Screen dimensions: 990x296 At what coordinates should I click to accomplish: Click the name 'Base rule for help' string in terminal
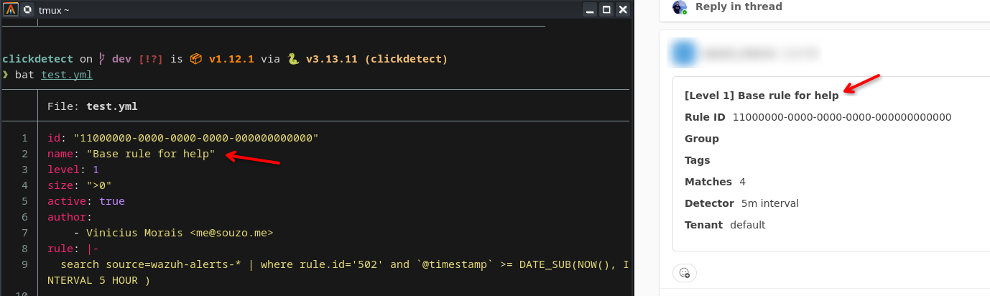click(x=151, y=154)
